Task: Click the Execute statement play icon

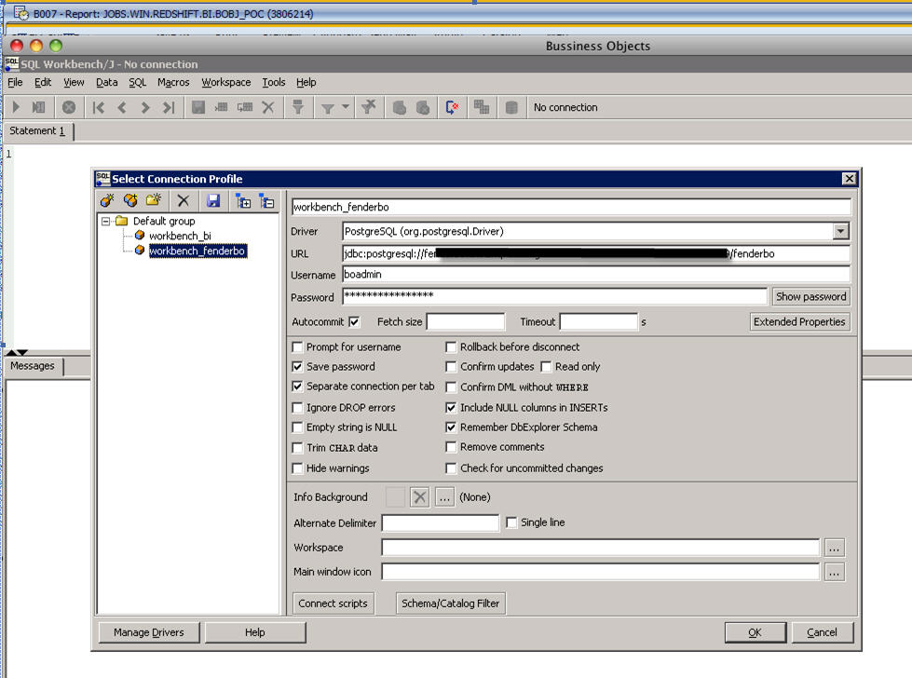Action: (16, 107)
